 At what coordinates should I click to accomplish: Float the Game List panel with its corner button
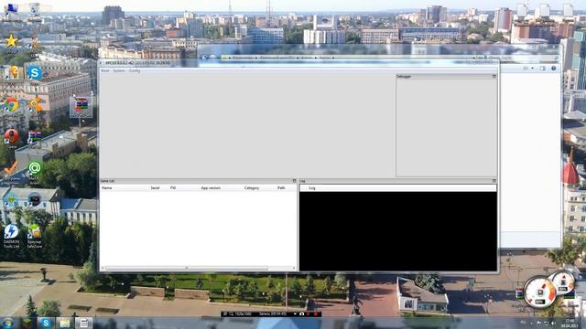294,181
